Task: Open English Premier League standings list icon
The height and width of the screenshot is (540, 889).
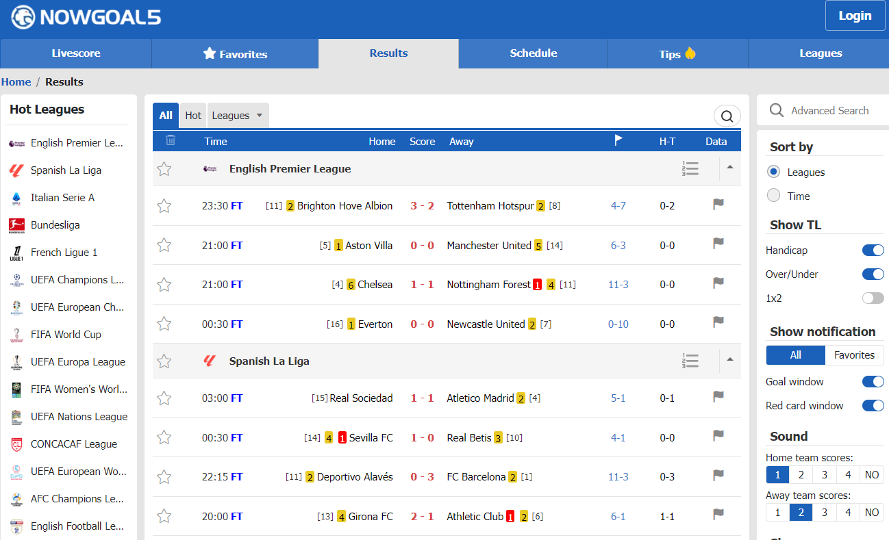Action: pos(690,169)
